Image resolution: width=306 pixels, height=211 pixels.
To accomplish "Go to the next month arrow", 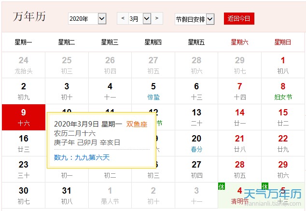I will (157, 18).
